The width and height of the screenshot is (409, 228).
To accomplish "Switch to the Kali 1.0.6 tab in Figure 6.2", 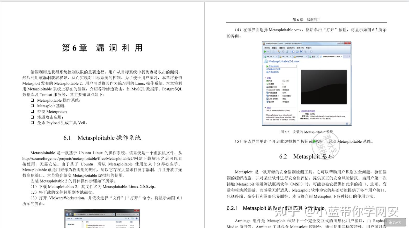I will (x=271, y=57).
